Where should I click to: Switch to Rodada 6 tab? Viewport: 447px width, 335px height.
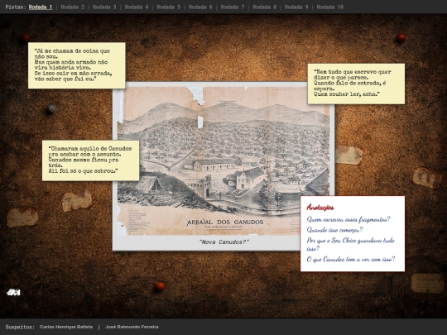pos(200,7)
